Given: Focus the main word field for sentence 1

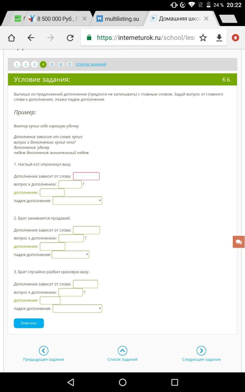Looking at the screenshot, I should point(86,176).
